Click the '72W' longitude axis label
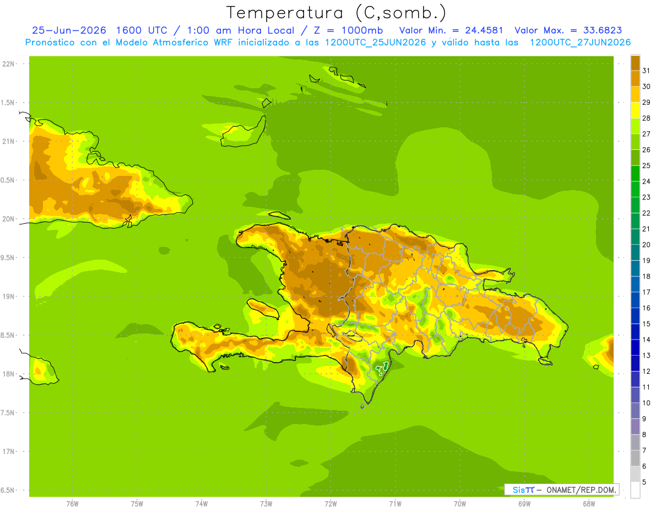Image resolution: width=661 pixels, height=511 pixels. click(x=330, y=503)
